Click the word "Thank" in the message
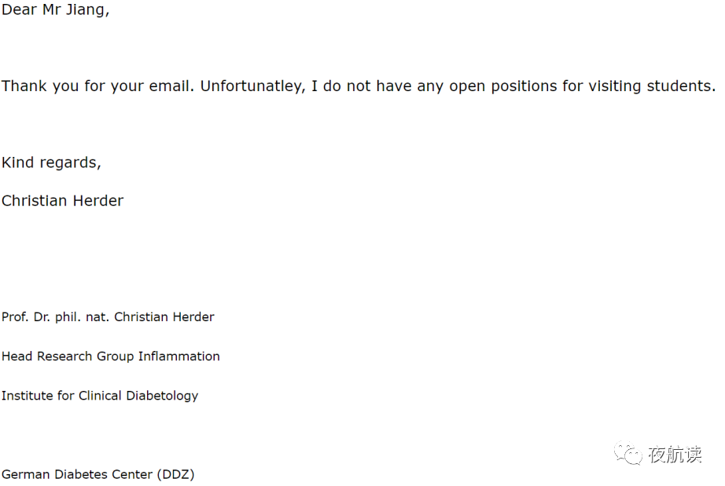Image resolution: width=725 pixels, height=486 pixels. pyautogui.click(x=24, y=86)
